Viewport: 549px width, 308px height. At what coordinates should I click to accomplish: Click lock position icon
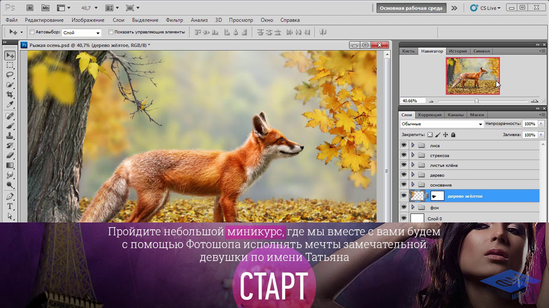click(x=446, y=135)
